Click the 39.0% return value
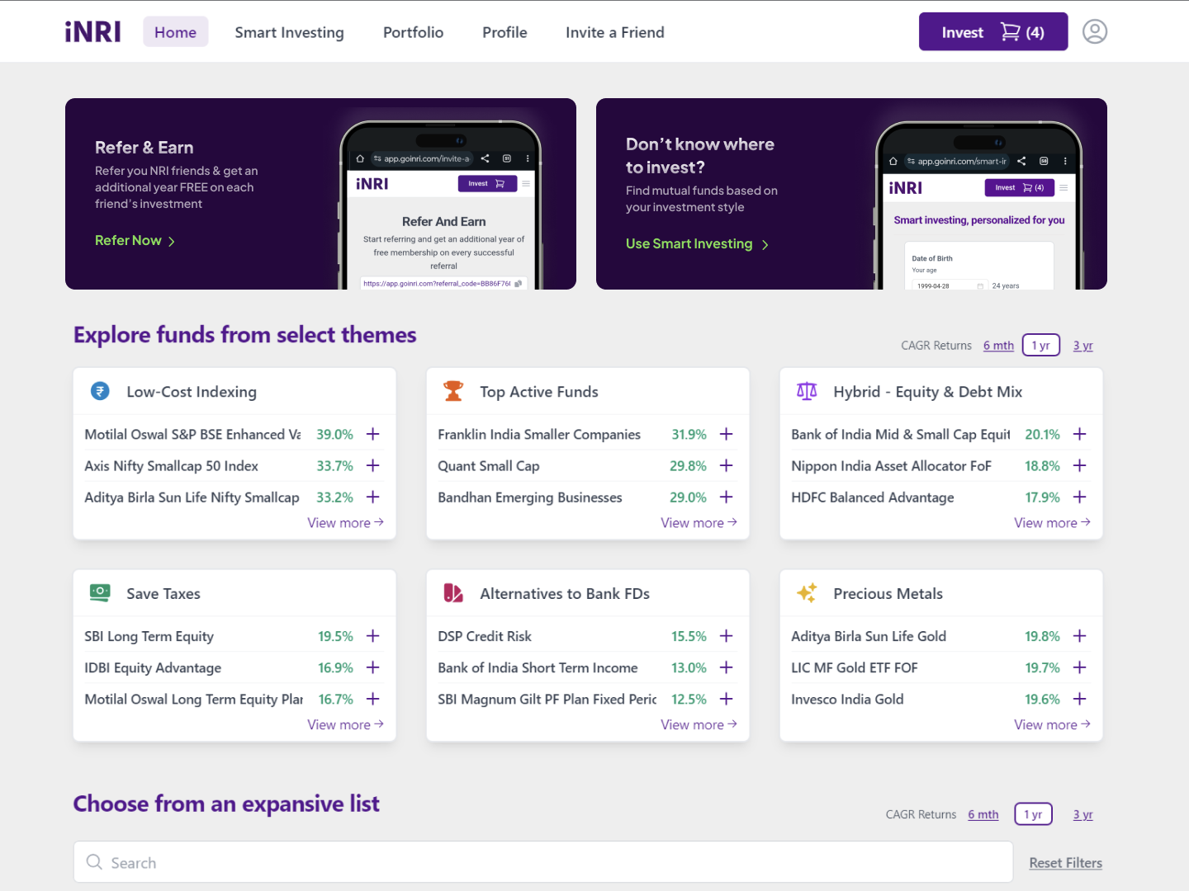1189x891 pixels. 334,434
